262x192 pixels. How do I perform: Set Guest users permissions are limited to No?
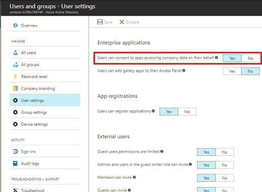pyautogui.click(x=224, y=152)
